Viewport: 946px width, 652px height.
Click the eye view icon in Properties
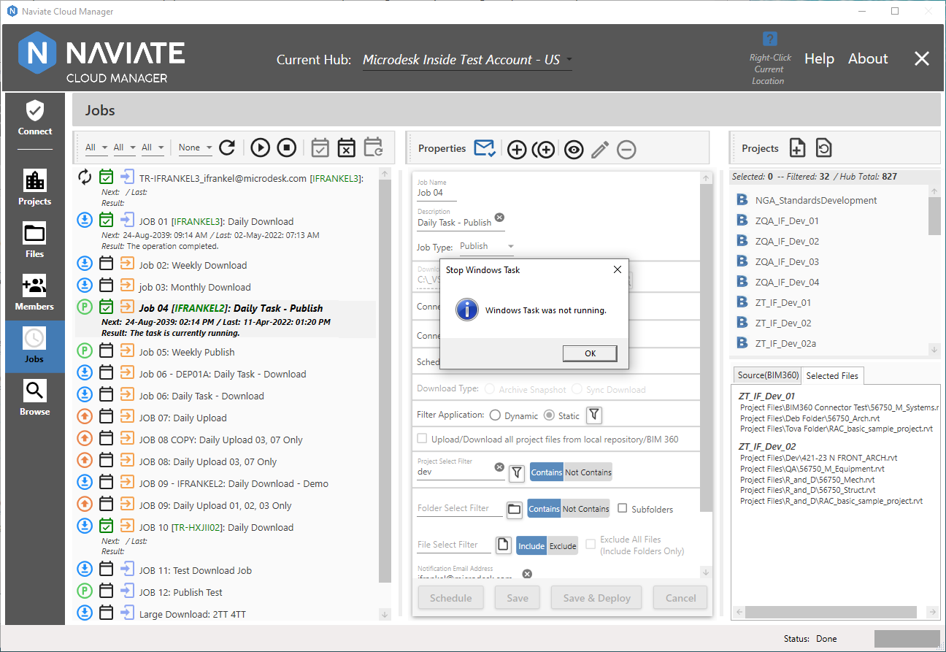574,150
